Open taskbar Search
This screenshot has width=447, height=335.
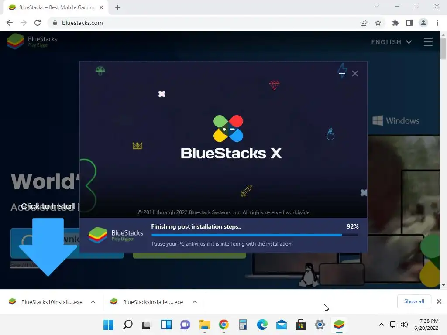[128, 325]
